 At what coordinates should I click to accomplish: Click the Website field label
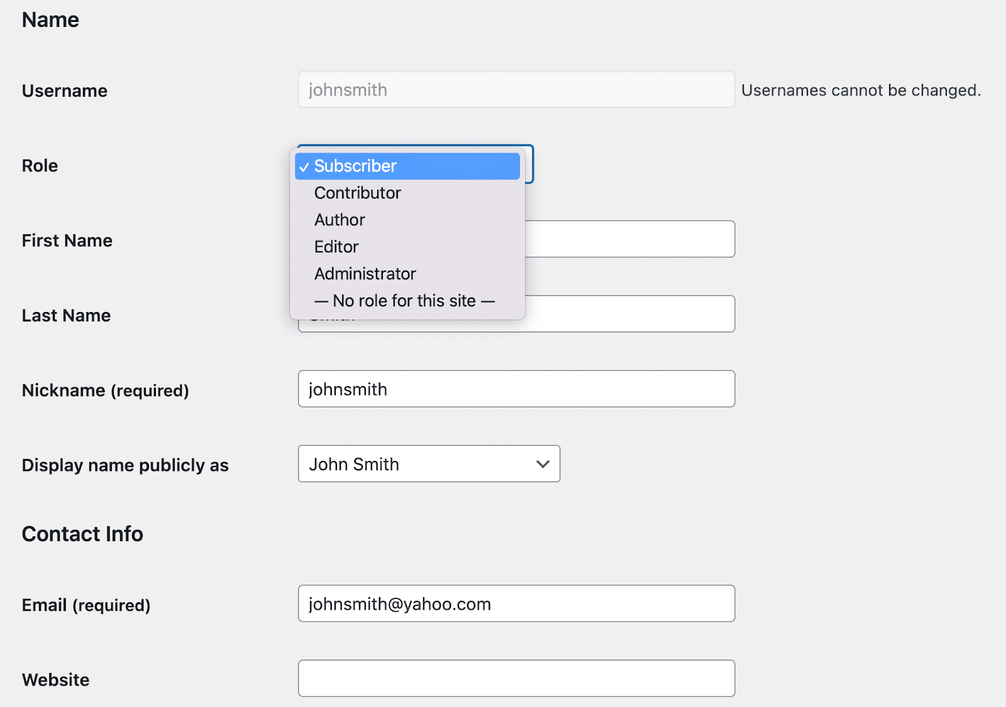(55, 680)
